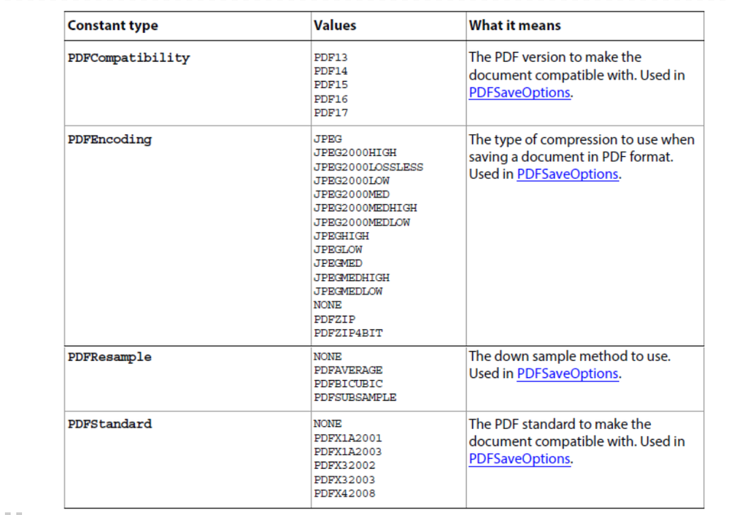Click the PDFSUBSAMPLE value
This screenshot has width=729, height=515.
pyautogui.click(x=355, y=398)
